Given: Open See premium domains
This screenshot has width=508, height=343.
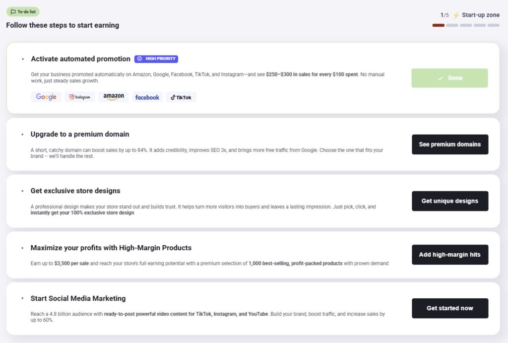Looking at the screenshot, I should (450, 144).
